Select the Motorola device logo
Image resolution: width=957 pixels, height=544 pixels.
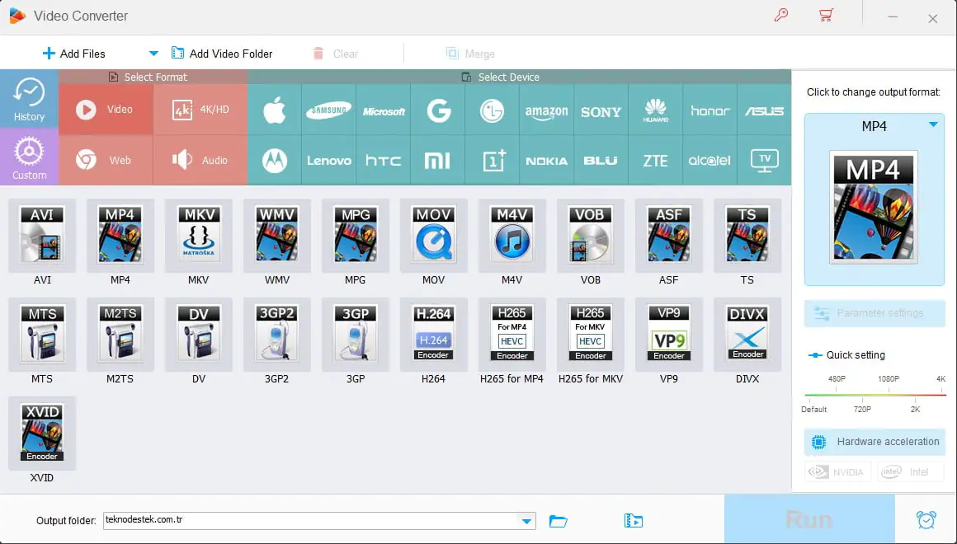coord(274,161)
